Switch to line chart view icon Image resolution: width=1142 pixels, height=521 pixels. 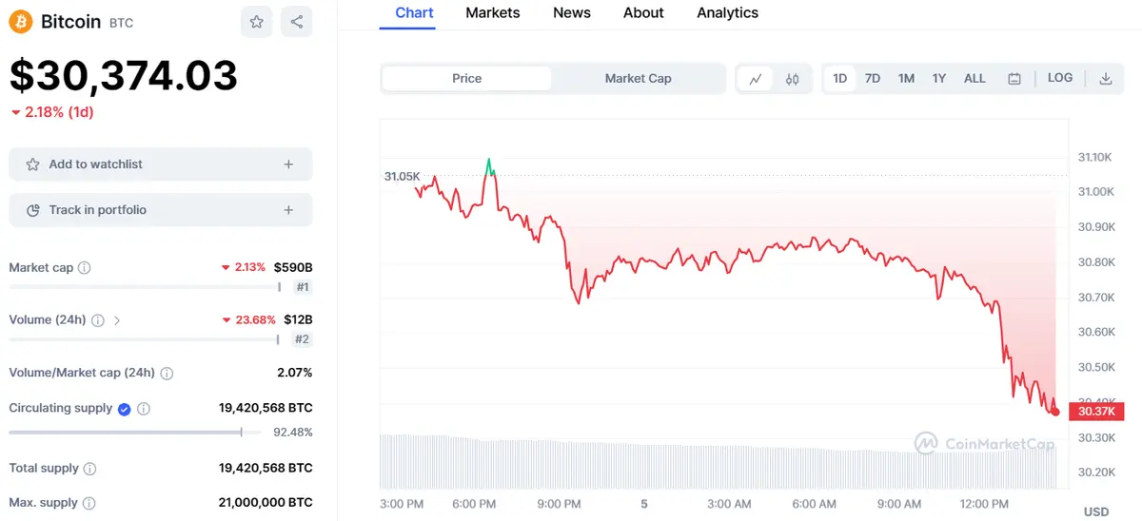[756, 79]
